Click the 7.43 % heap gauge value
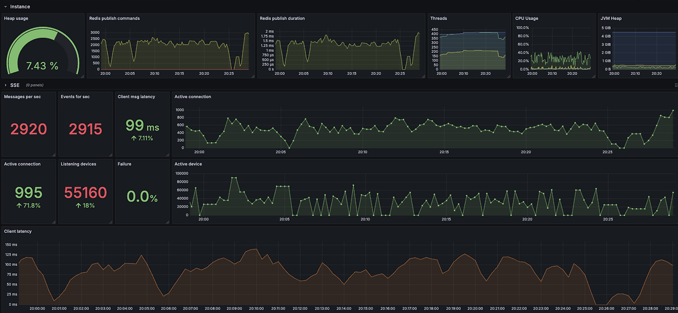The width and height of the screenshot is (678, 313). coord(42,66)
